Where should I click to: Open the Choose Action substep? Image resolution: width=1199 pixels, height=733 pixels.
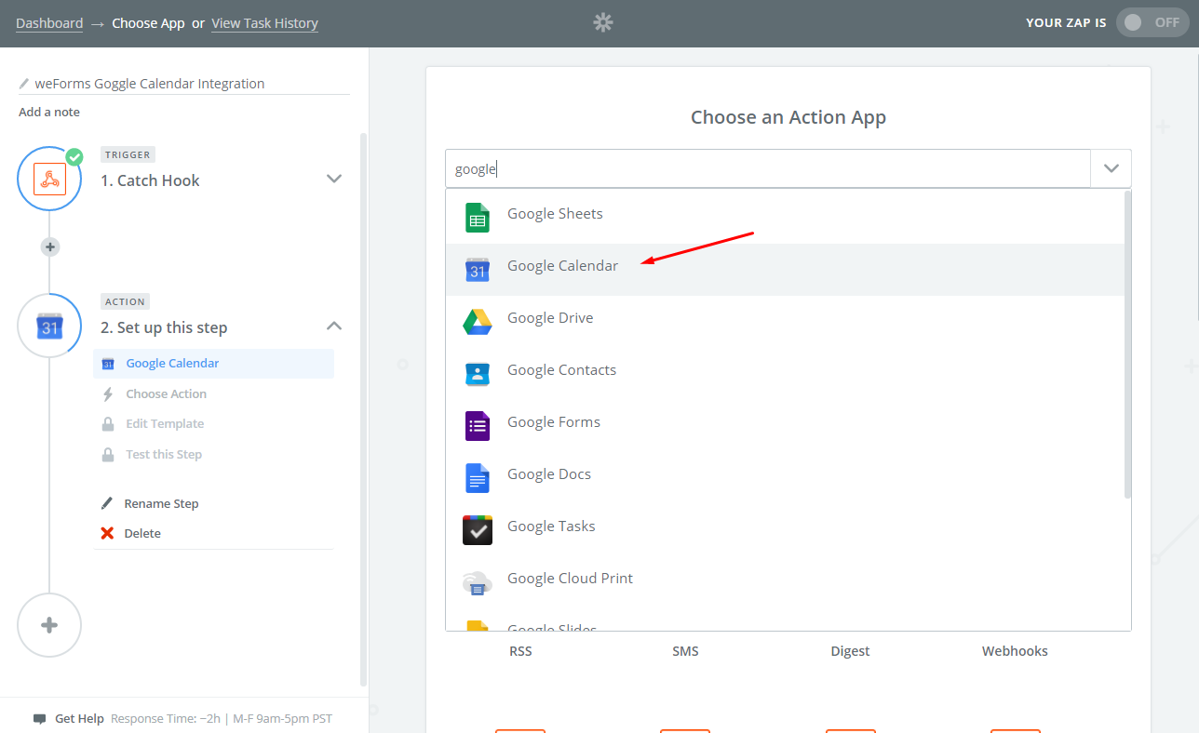point(167,394)
